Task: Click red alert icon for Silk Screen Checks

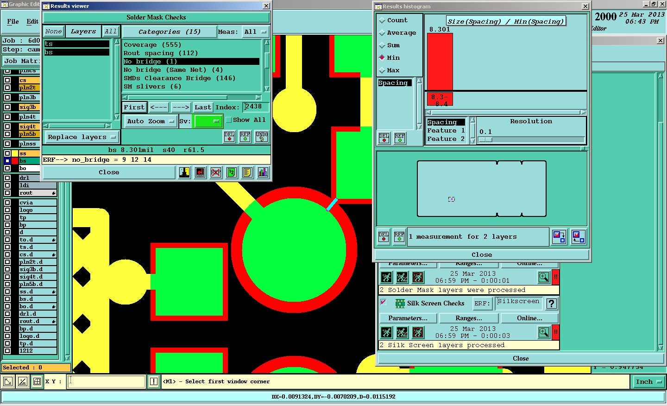Action: [x=555, y=332]
